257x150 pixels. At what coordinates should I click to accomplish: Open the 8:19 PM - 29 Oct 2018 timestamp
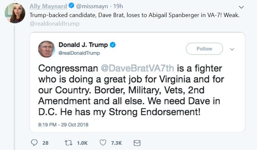click(x=63, y=124)
